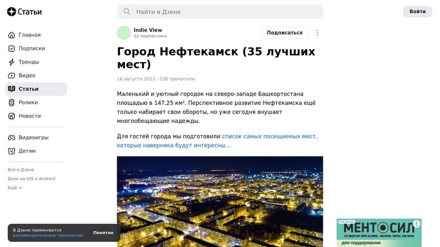Click the Тренды lightning bolt icon
The height and width of the screenshot is (247, 440).
(12, 62)
